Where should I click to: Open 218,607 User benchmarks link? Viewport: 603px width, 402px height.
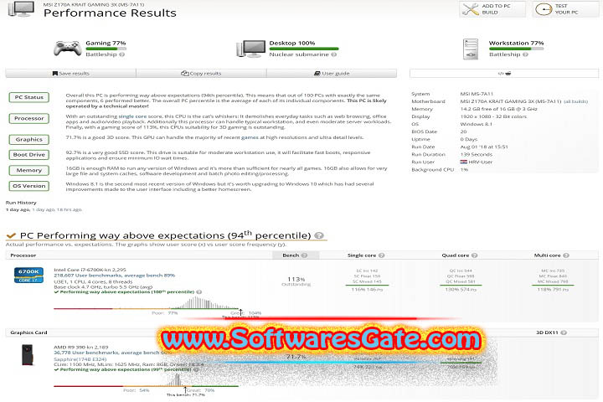point(114,276)
